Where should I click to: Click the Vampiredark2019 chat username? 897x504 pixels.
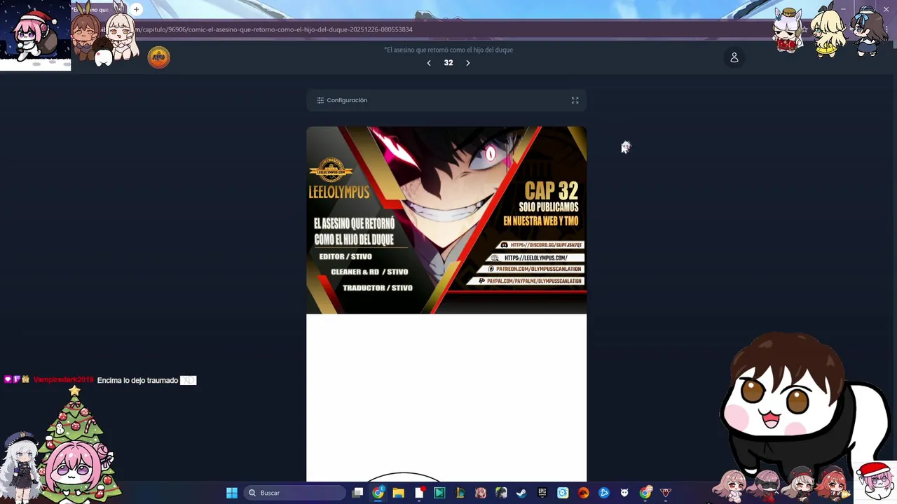(x=63, y=380)
